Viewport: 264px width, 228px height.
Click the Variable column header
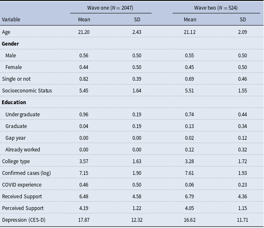tap(11, 20)
